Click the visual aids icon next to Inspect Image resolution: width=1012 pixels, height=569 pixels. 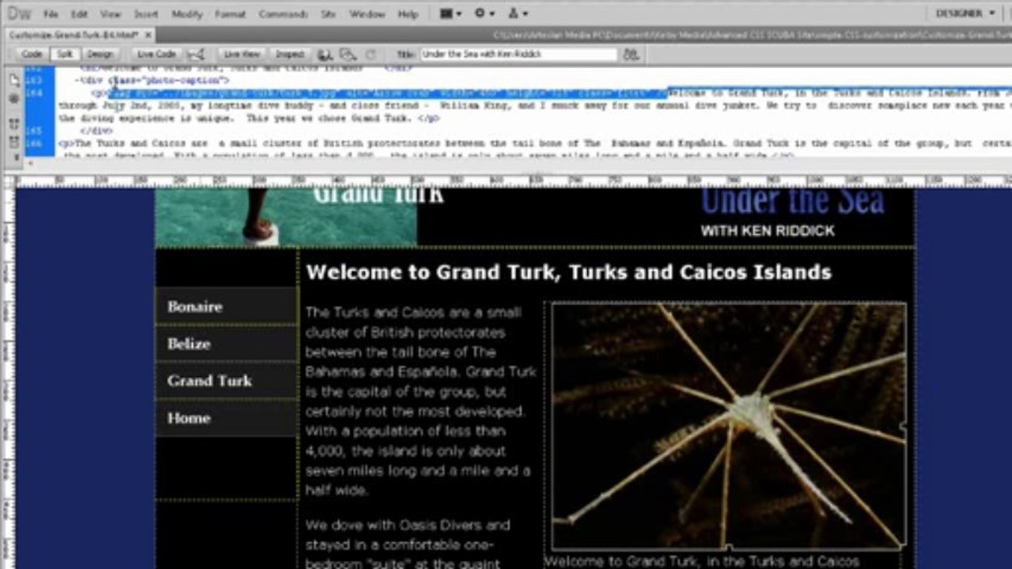pyautogui.click(x=347, y=55)
